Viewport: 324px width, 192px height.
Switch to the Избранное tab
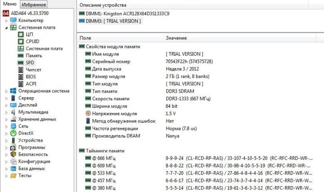(34, 4)
